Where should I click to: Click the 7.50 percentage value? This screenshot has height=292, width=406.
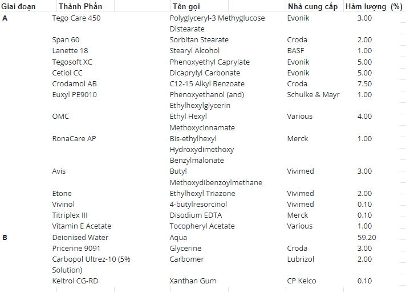pos(364,84)
